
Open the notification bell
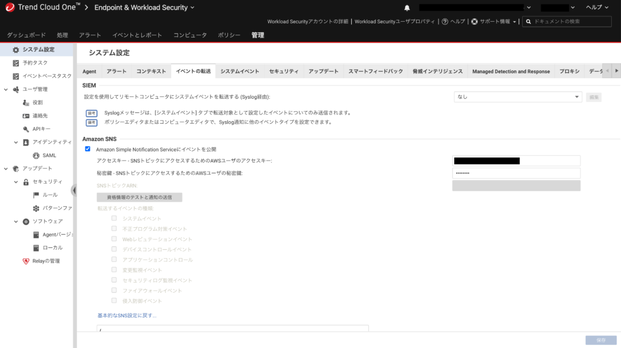407,7
